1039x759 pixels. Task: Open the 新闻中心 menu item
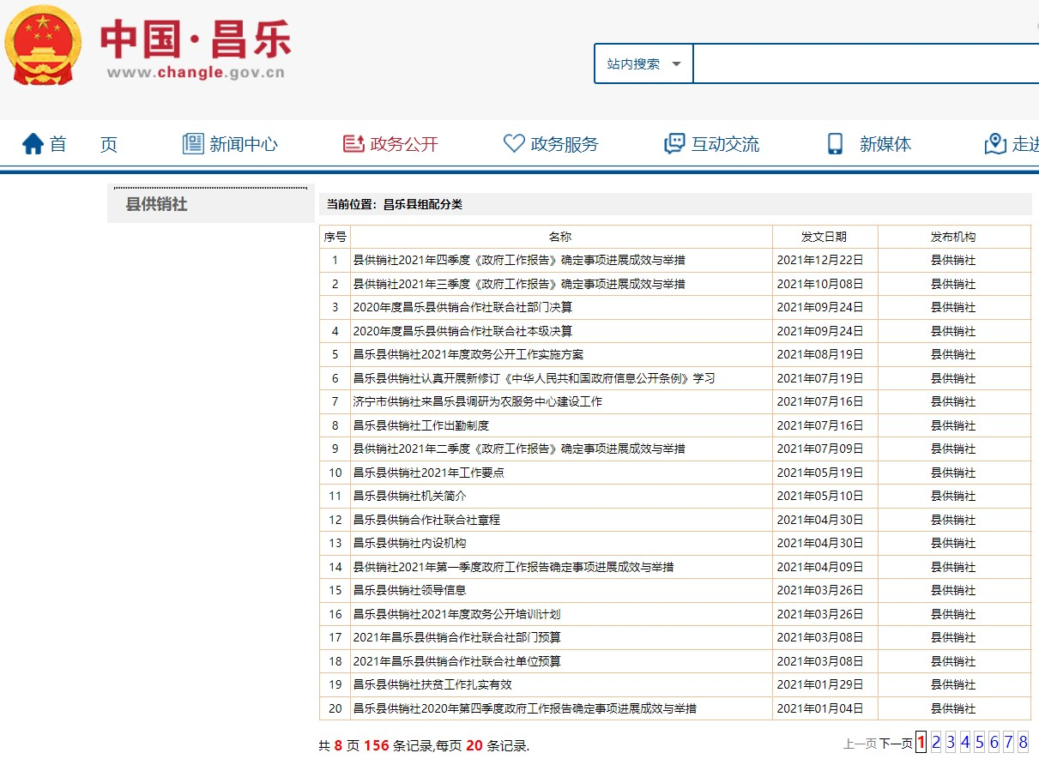click(x=244, y=144)
